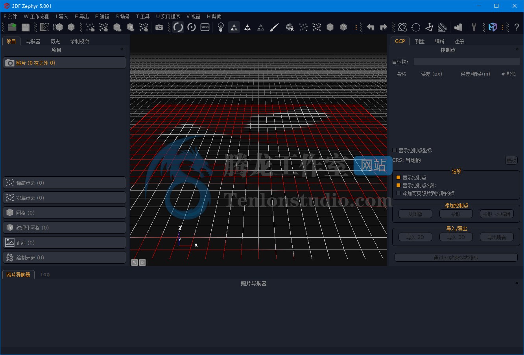Expand the 照片 (0 在之外 0) section
The image size is (524, 355).
pos(65,63)
